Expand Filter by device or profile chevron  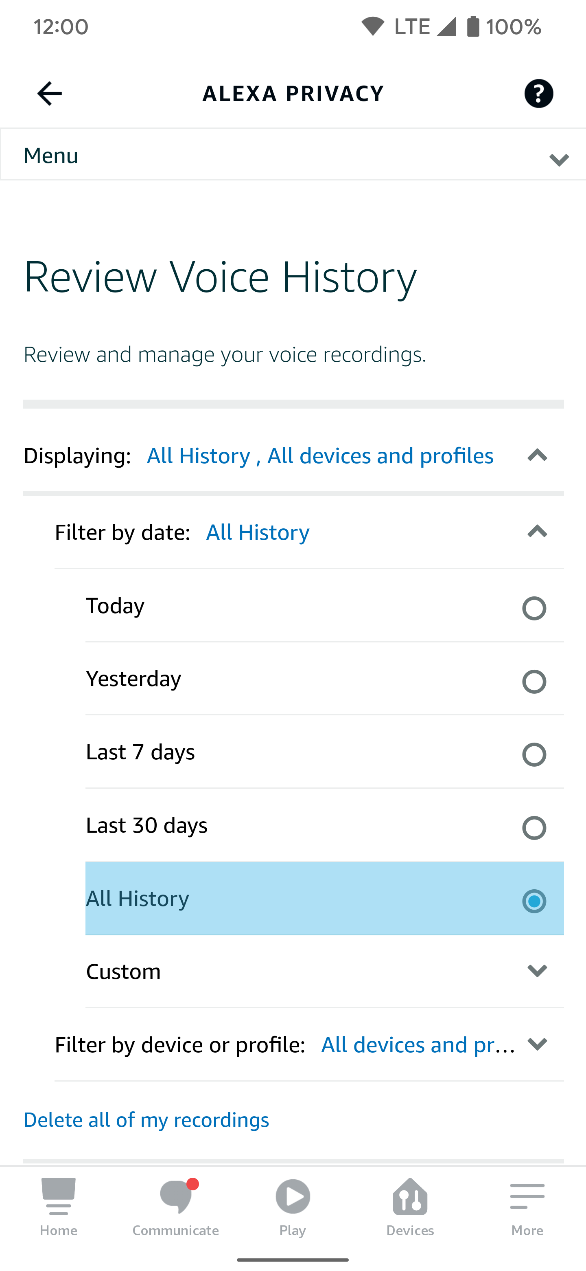pos(537,1044)
